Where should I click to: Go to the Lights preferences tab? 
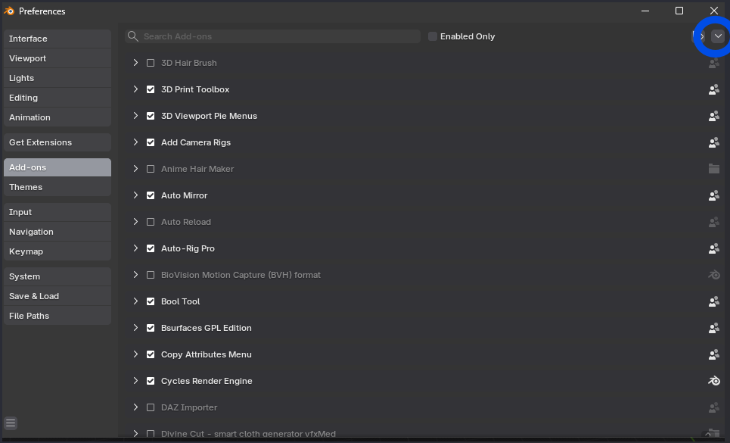(x=57, y=78)
